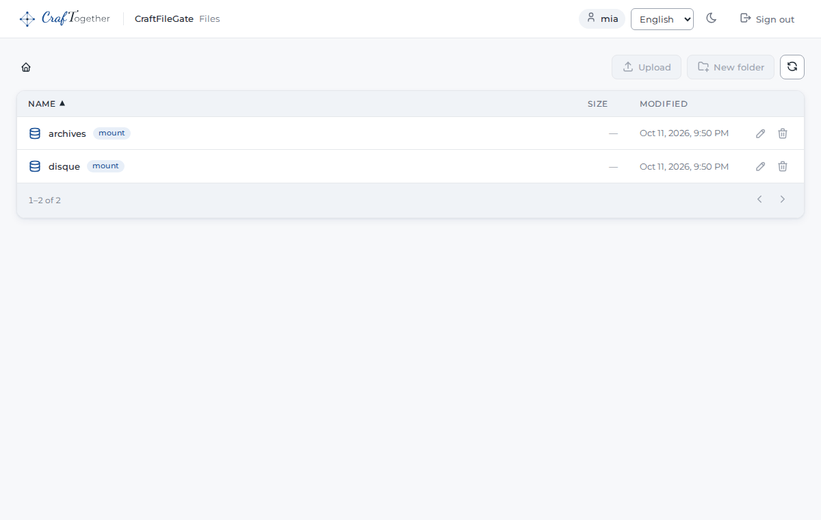Sort by Modified column header
821x520 pixels.
(x=664, y=104)
